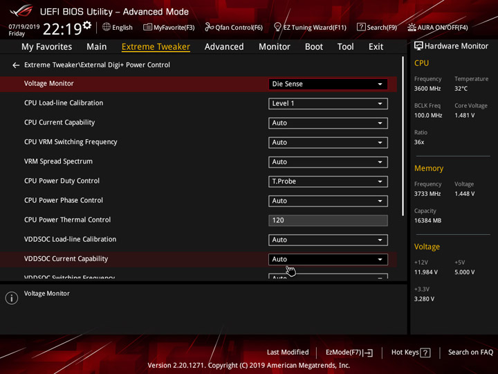Click the breadcrumb External Digi+ Power Control
Image resolution: width=498 pixels, height=374 pixels.
tap(125, 65)
